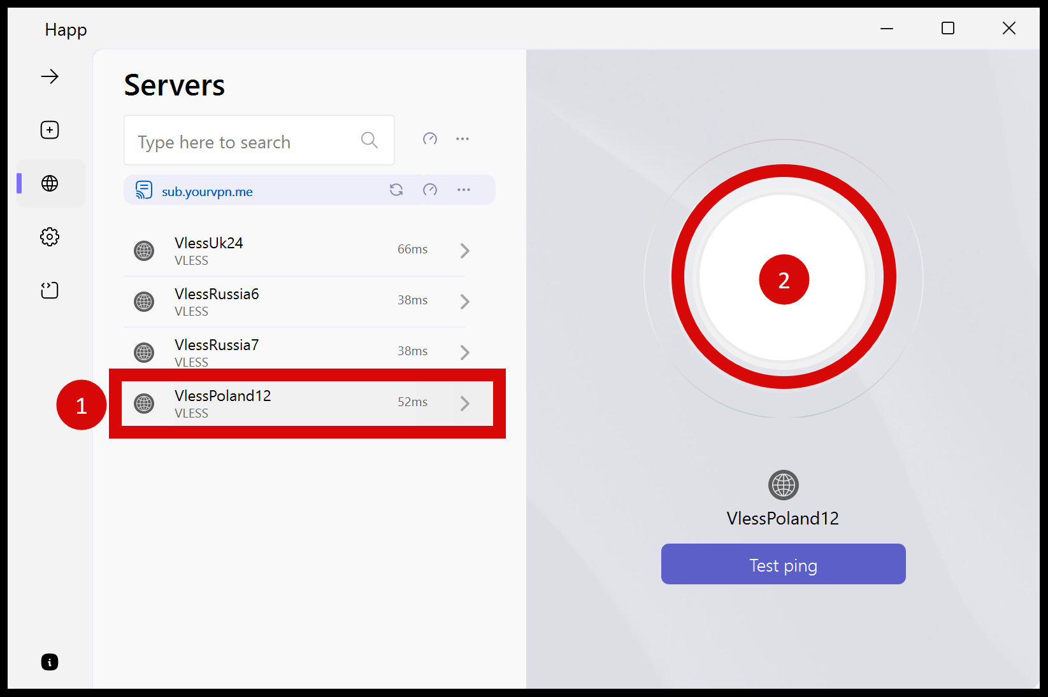The width and height of the screenshot is (1048, 697).
Task: Toggle the large round connect button
Action: tap(783, 278)
